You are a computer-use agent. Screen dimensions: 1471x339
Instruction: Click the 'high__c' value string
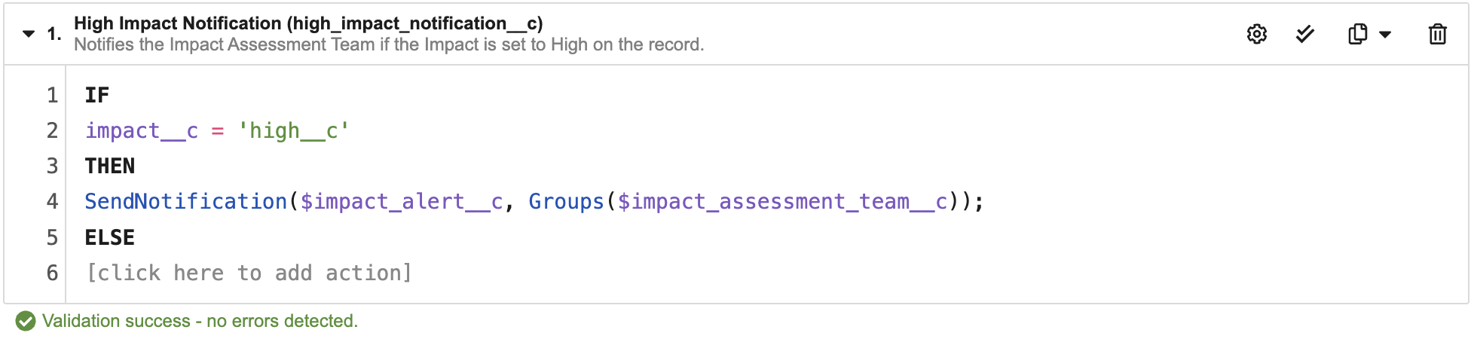coord(293,130)
